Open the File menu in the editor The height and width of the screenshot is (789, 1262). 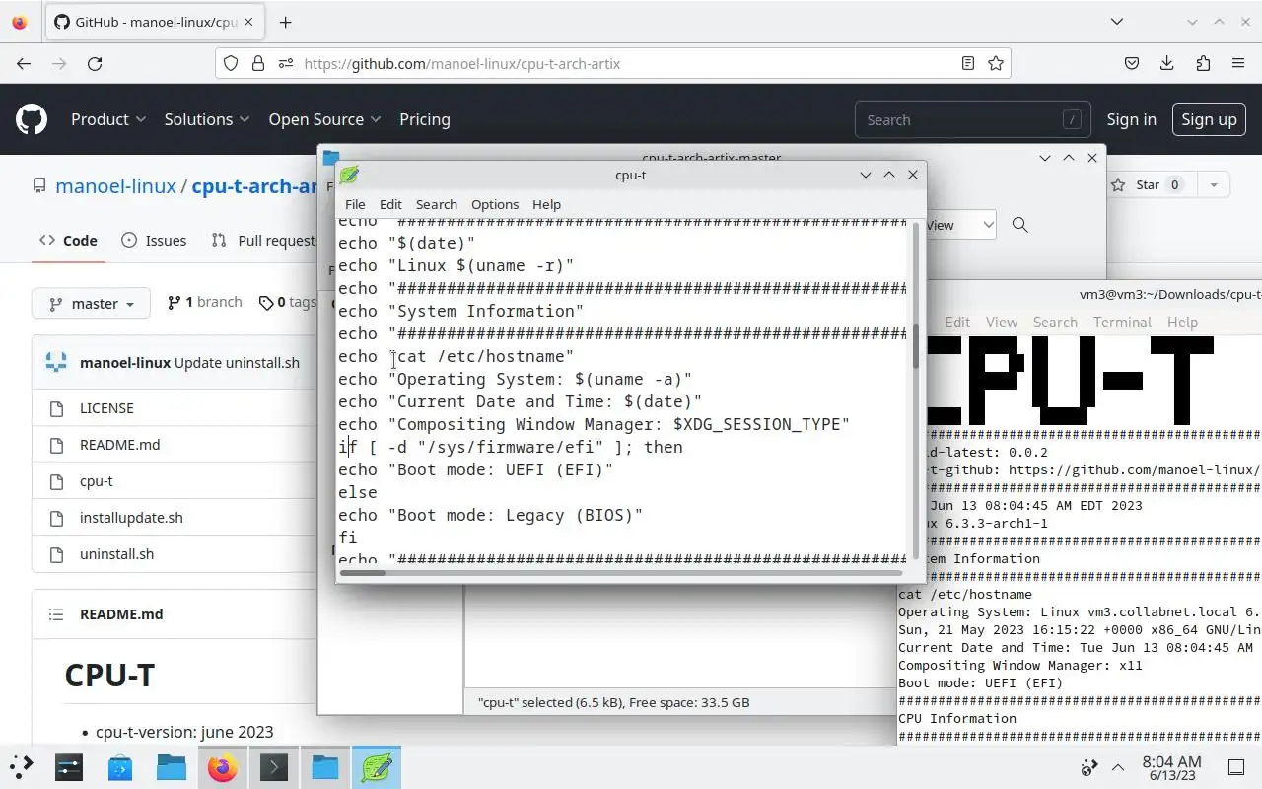[355, 204]
